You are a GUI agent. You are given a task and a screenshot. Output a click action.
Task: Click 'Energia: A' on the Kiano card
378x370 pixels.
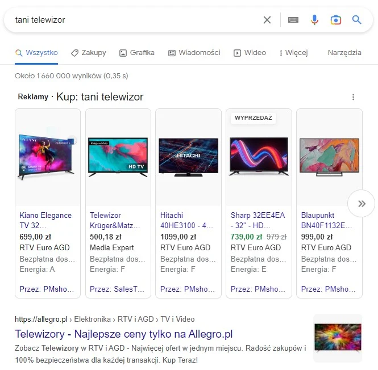[37, 269]
